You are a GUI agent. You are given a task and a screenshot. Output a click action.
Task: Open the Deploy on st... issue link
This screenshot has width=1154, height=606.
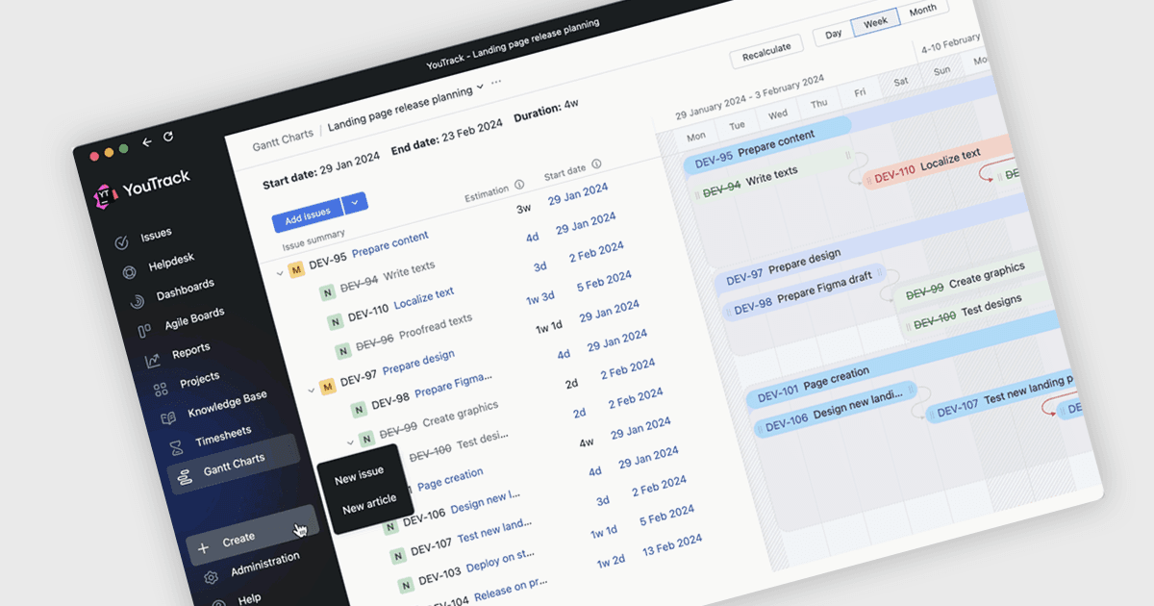[x=498, y=563]
